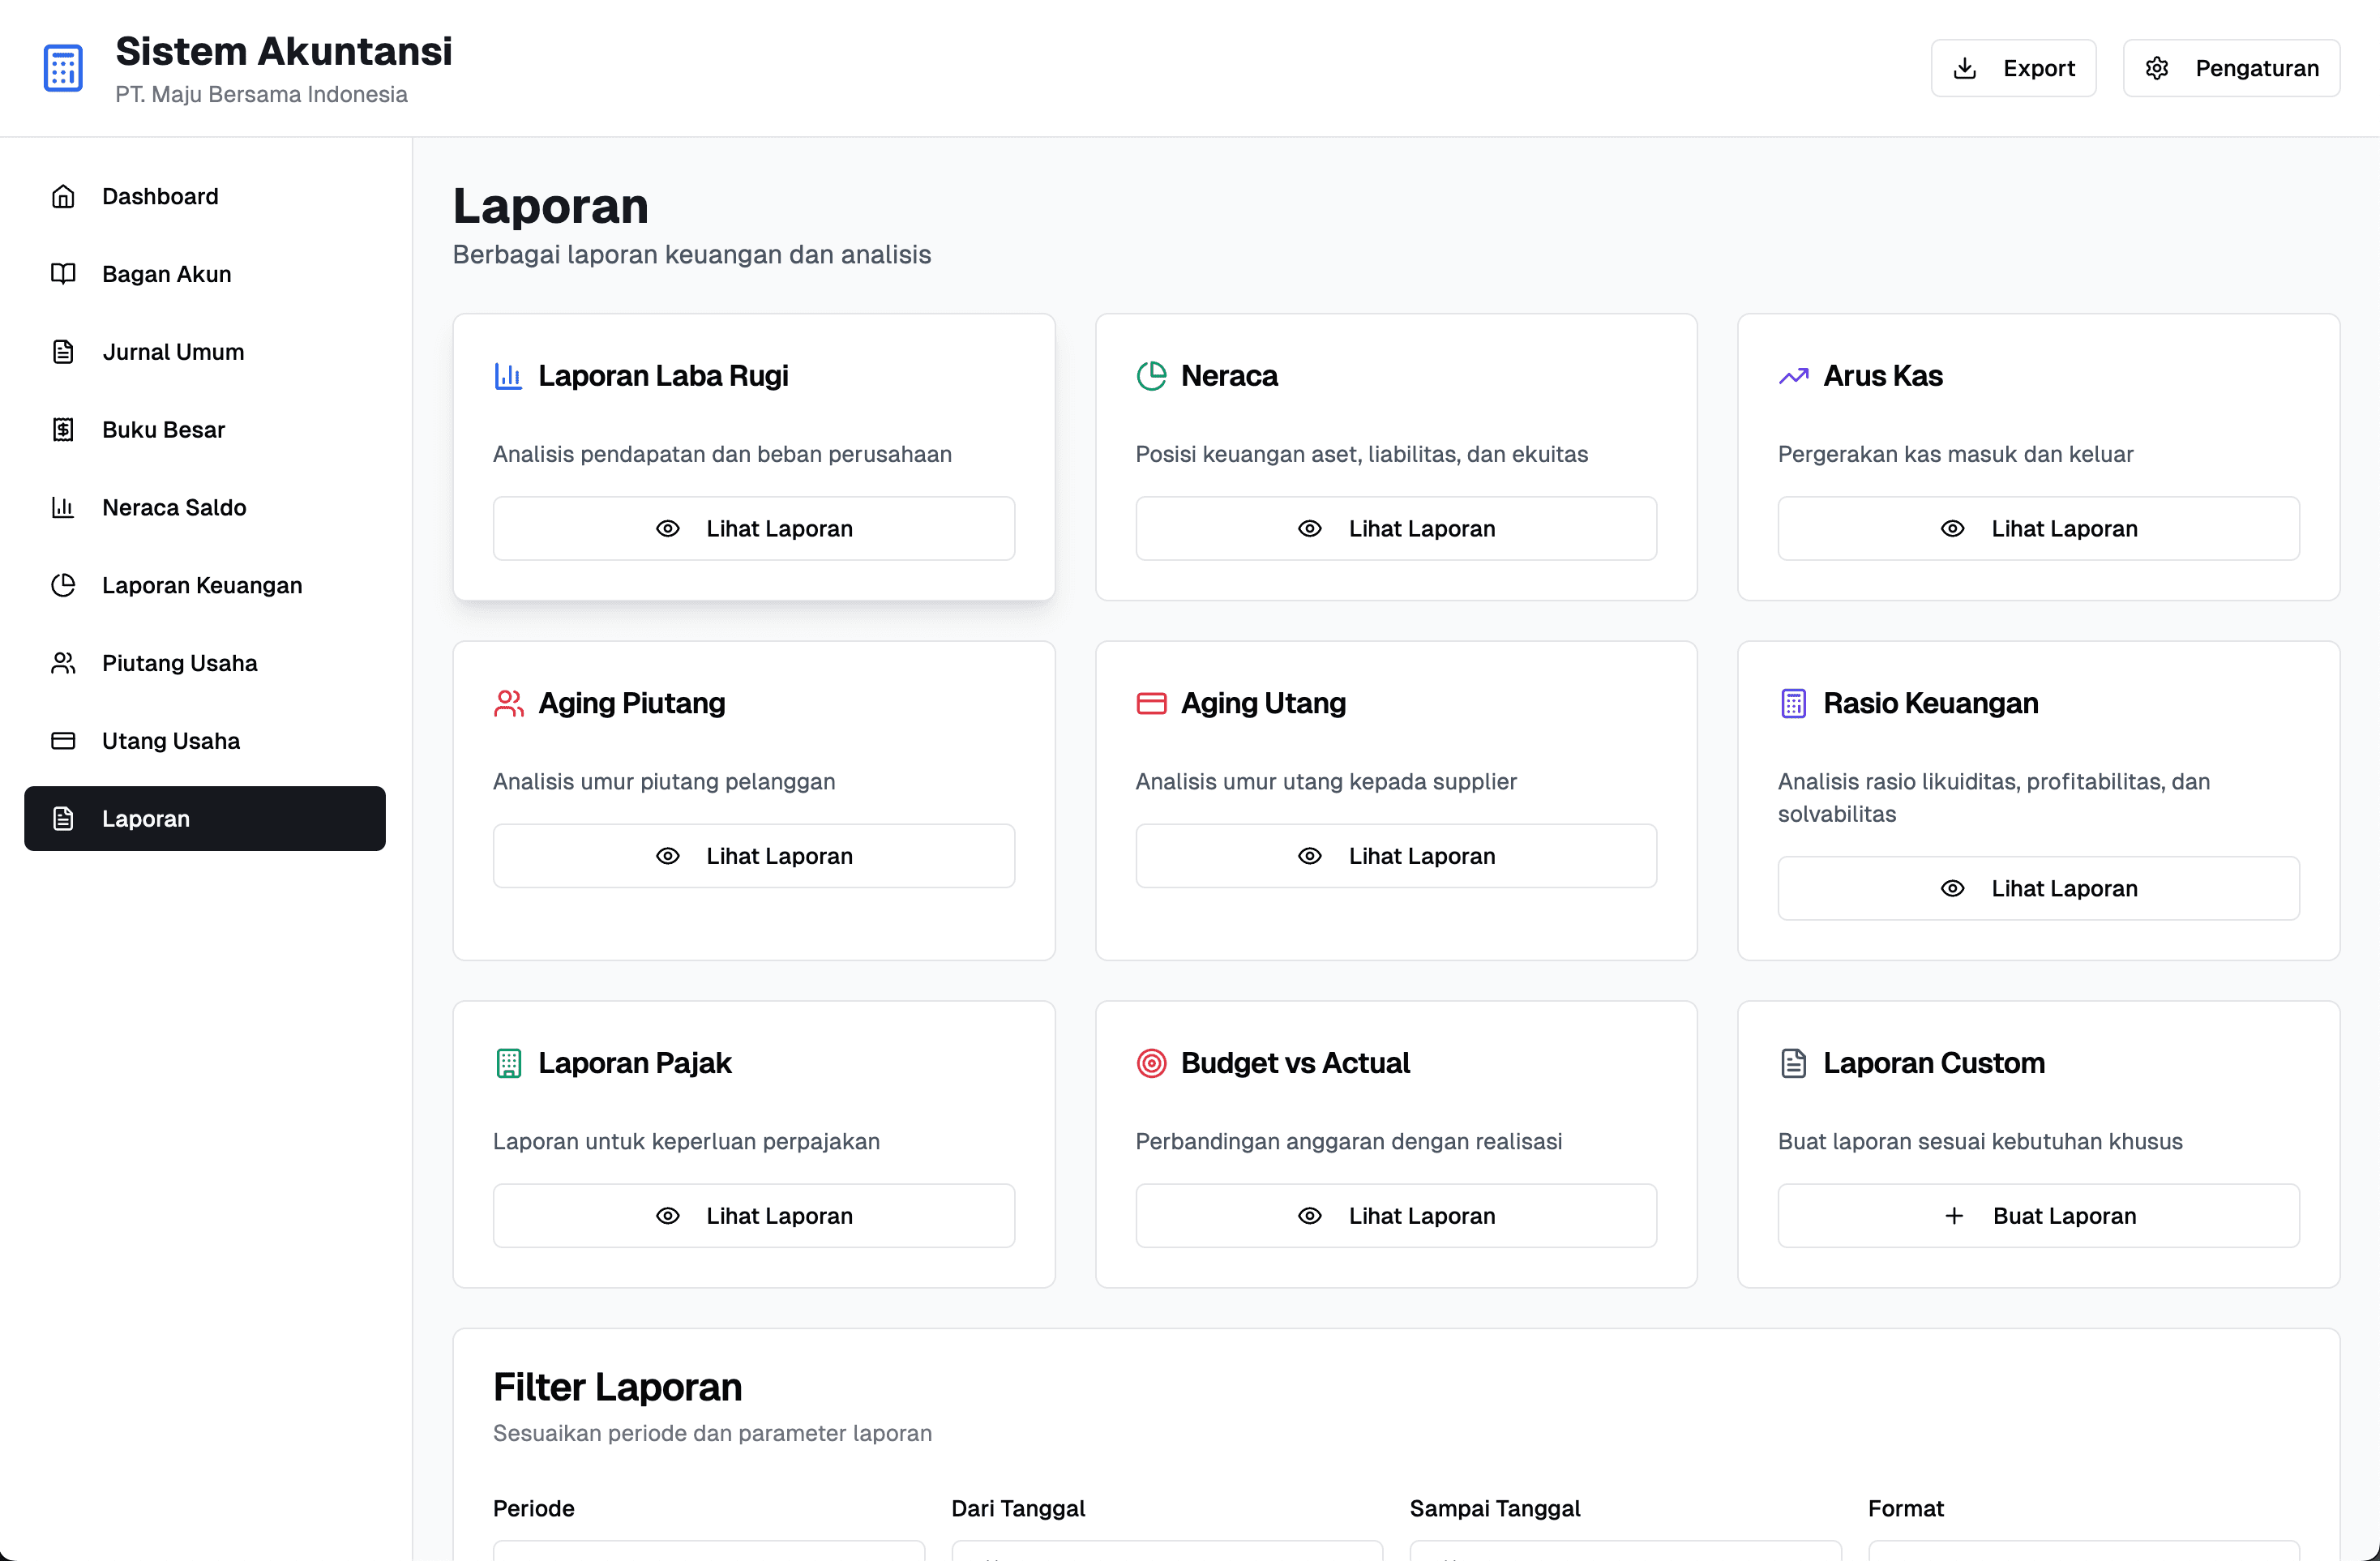Image resolution: width=2380 pixels, height=1561 pixels.
Task: Click the Neraca pie chart card icon
Action: pos(1151,376)
